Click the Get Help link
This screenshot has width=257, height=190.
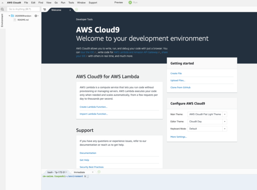point(84,160)
